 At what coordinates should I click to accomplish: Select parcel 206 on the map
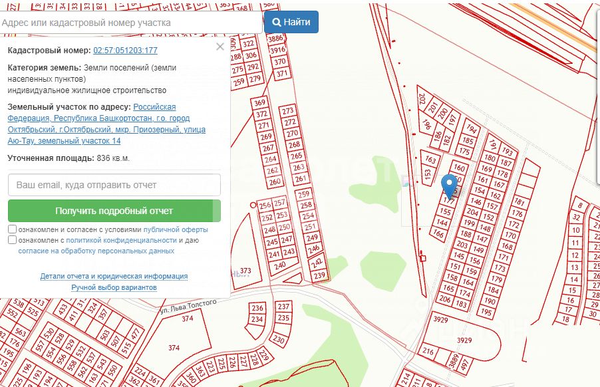click(x=445, y=299)
